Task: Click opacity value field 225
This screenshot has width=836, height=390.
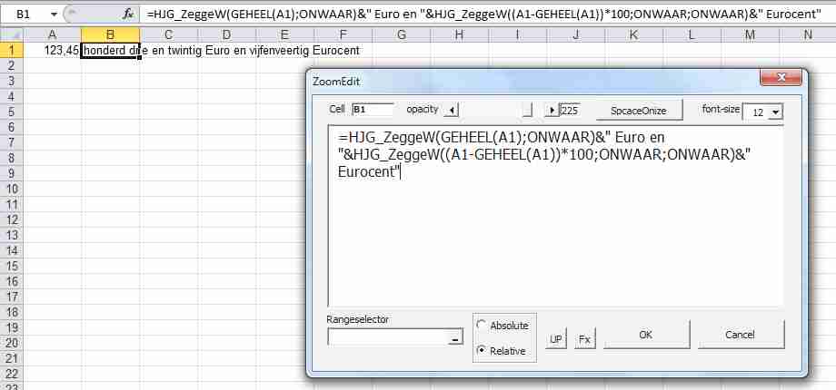Action: [x=570, y=111]
